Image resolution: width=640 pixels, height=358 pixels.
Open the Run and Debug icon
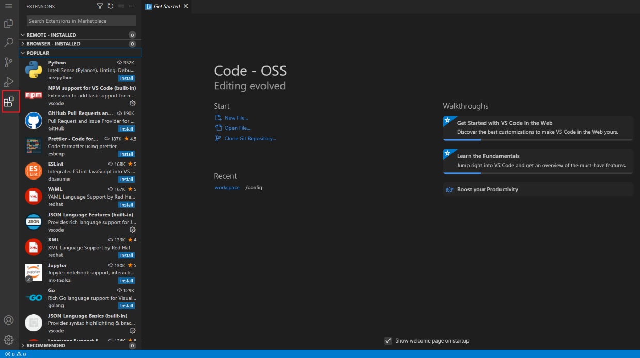(9, 82)
